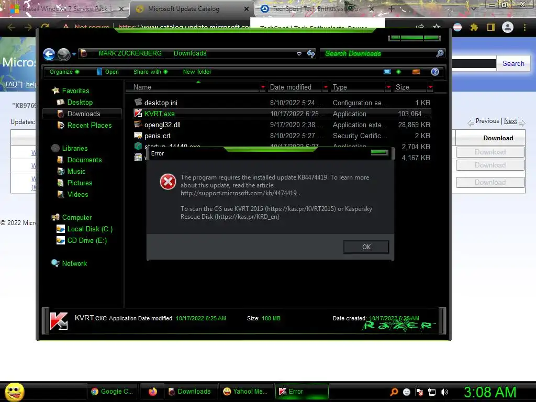Select CD Drive (E:)
This screenshot has width=536, height=402.
[x=82, y=241]
